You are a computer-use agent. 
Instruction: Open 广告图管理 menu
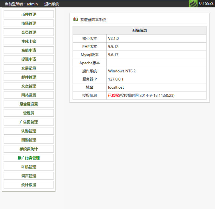(x=29, y=122)
